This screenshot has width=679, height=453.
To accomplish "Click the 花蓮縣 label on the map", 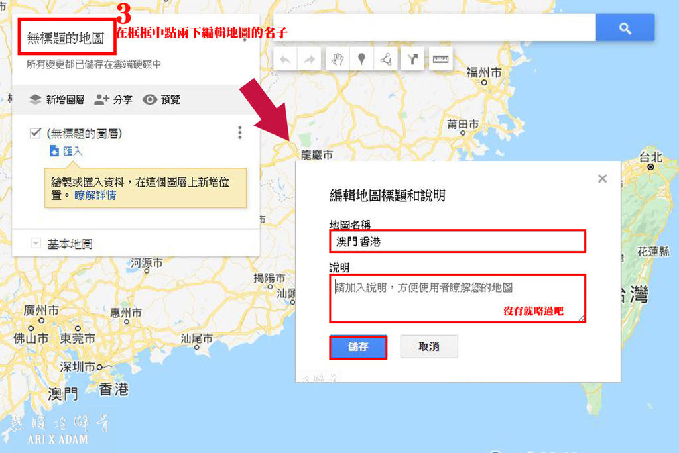I will coord(653,251).
